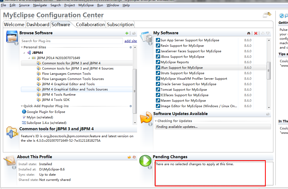The image size is (288, 189).
Task: Click the green plus icon in Browse Software
Action: 127,33
